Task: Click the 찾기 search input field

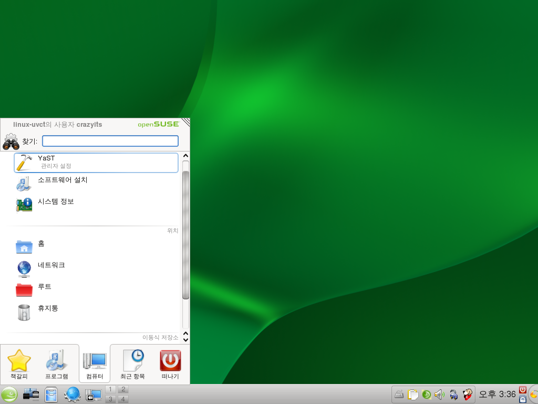Action: pos(110,141)
